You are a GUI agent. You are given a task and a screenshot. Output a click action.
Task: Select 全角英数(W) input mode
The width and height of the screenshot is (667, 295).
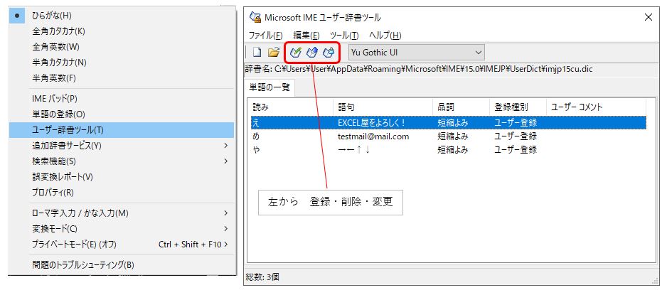click(x=121, y=47)
